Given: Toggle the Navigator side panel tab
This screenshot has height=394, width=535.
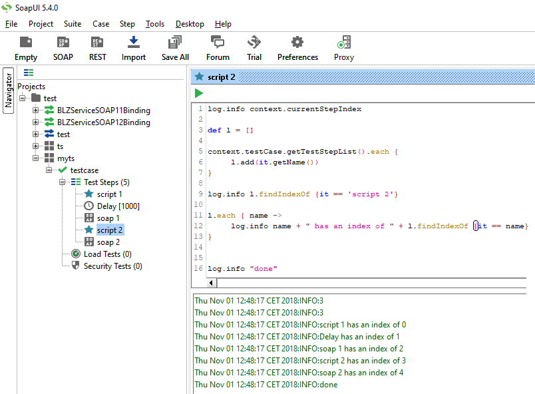Looking at the screenshot, I should pos(9,91).
